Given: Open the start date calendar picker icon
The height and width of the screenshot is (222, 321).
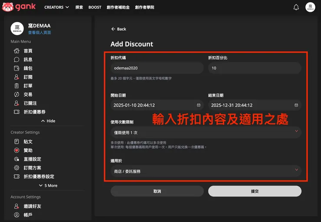Looking at the screenshot, I should [199, 105].
